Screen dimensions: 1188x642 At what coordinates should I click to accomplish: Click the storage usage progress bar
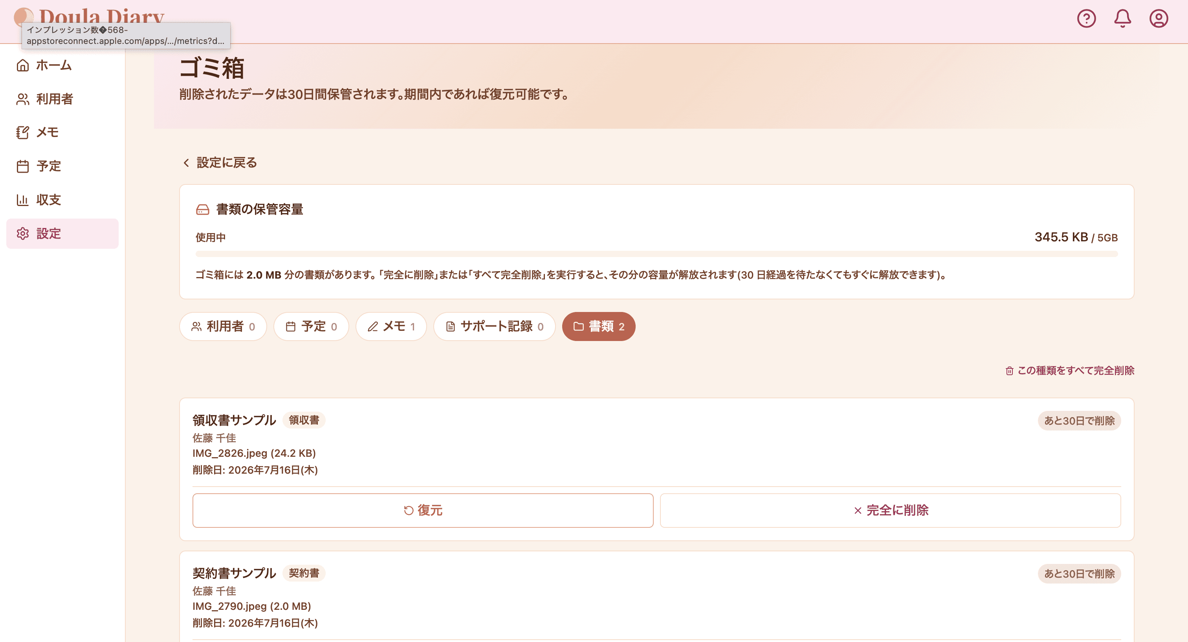tap(657, 254)
